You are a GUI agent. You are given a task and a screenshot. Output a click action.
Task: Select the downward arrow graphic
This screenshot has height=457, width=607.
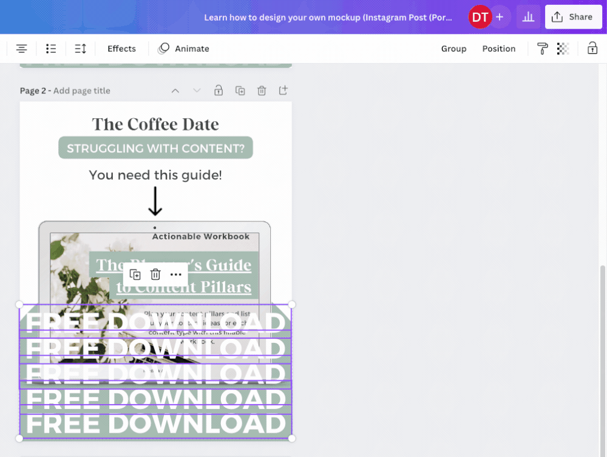[155, 201]
